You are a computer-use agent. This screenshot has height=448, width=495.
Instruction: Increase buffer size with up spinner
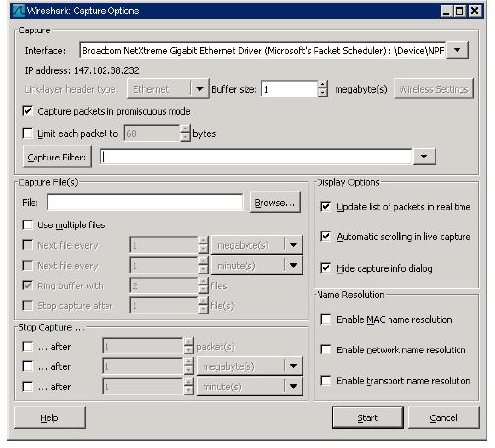[323, 85]
